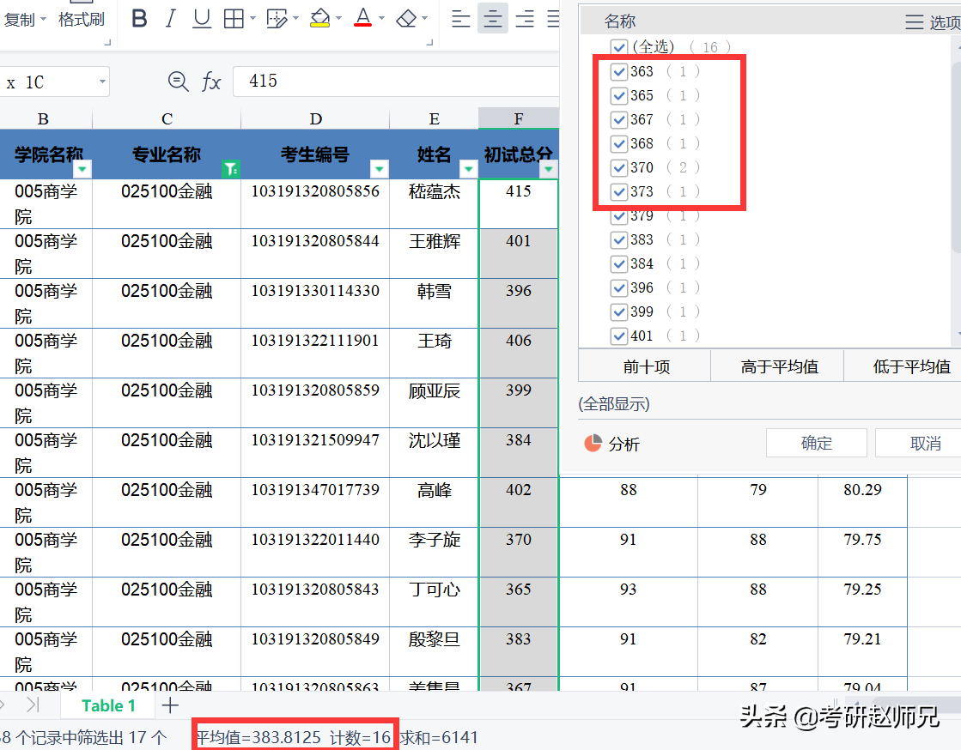Click the 高于平均值 filter button
Viewport: 961px width, 750px height.
(x=776, y=366)
